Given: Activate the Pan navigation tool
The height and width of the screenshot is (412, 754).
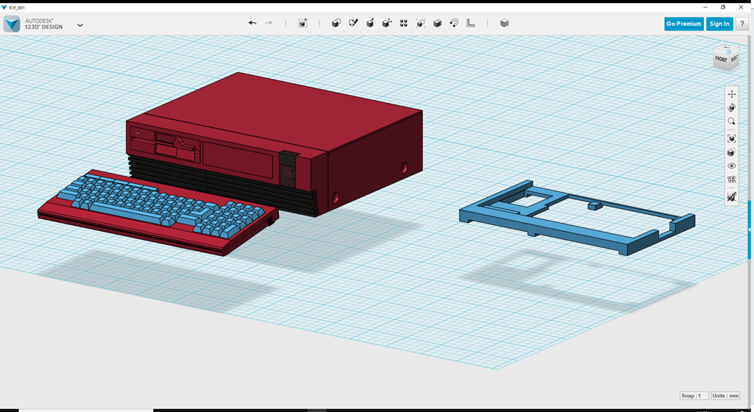Looking at the screenshot, I should click(x=731, y=94).
